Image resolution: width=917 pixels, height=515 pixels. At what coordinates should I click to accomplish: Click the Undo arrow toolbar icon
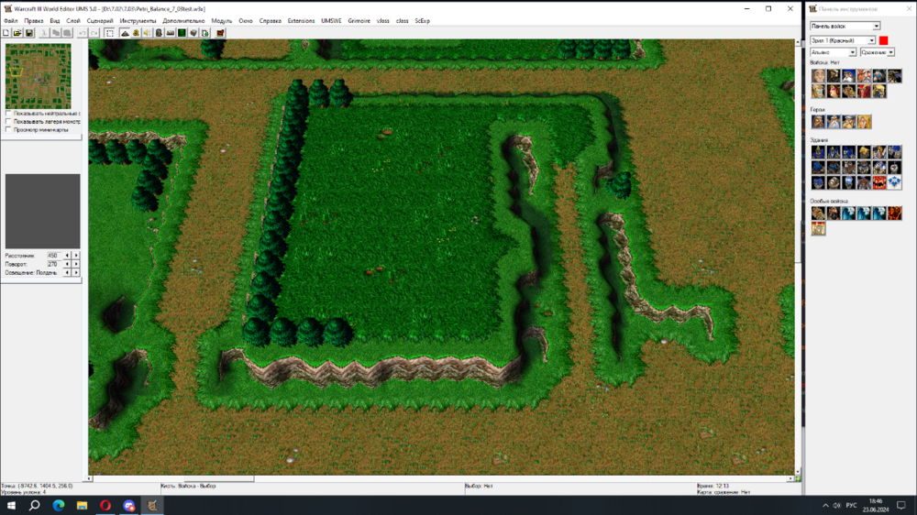[x=83, y=33]
